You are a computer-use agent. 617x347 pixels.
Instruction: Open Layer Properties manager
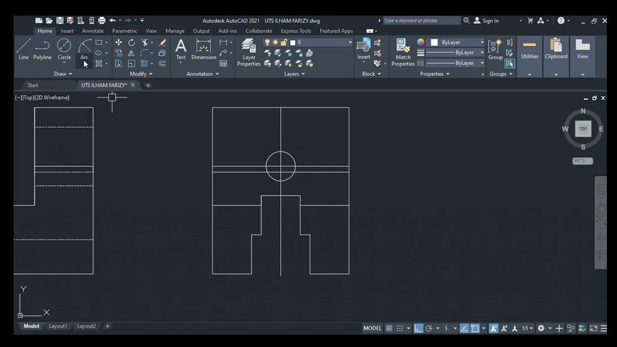249,52
